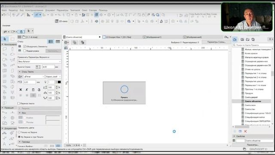Click the favorites star icon beside Arial
Image resolution: width=275 pixels, height=155 pixels.
[20, 77]
